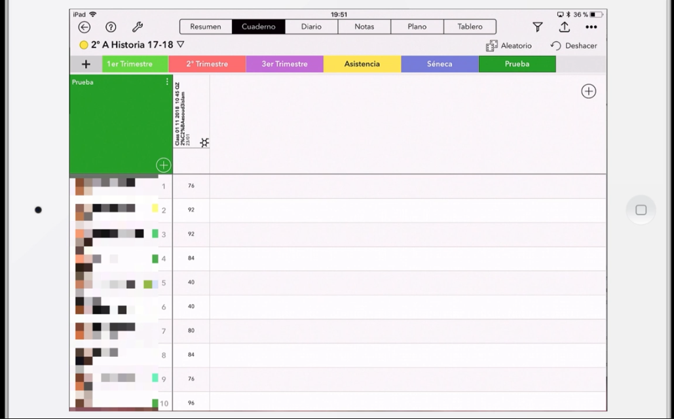
Task: Select the grade cell showing 96
Action: pyautogui.click(x=191, y=403)
